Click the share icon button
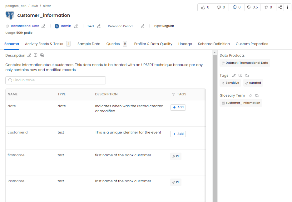292x202 pixels. pyautogui.click(x=280, y=7)
